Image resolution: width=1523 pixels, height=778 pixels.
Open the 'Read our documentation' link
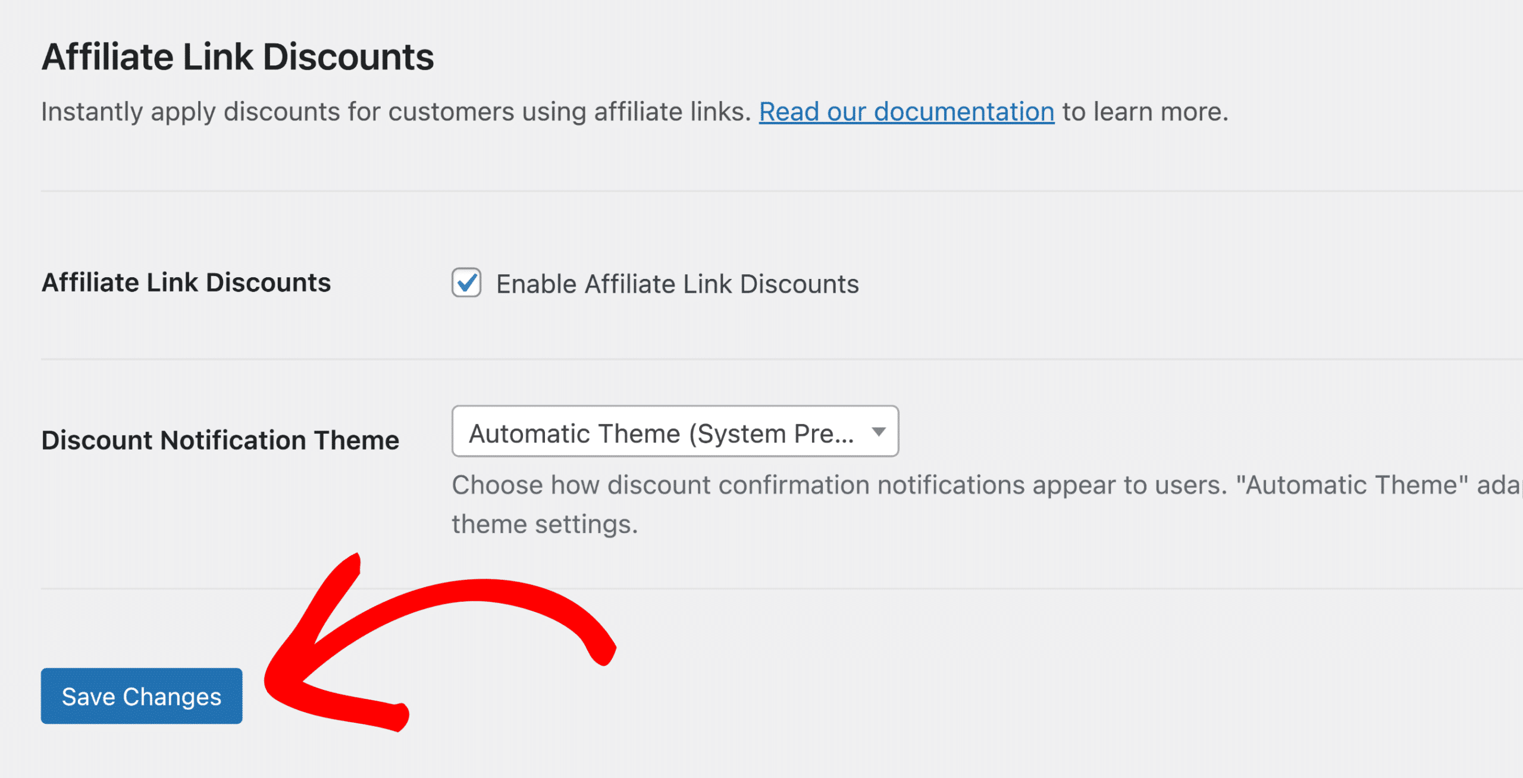907,111
